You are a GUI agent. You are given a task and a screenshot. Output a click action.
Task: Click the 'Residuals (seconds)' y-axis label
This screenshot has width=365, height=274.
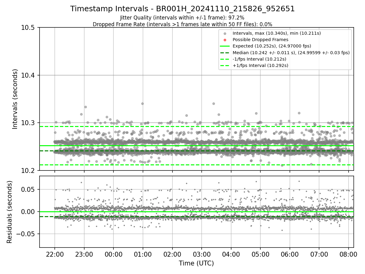point(10,212)
